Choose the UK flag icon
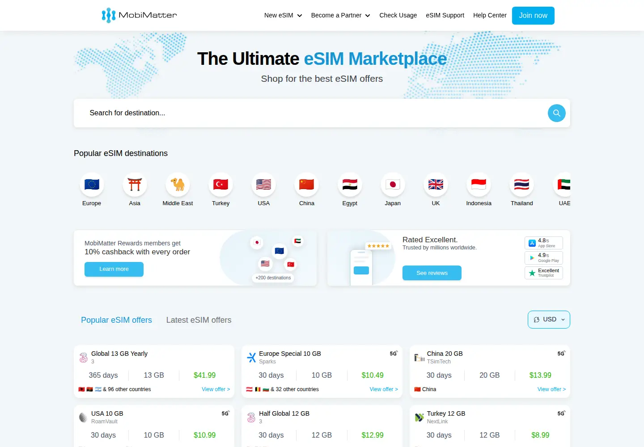644x447 pixels. [x=436, y=185]
